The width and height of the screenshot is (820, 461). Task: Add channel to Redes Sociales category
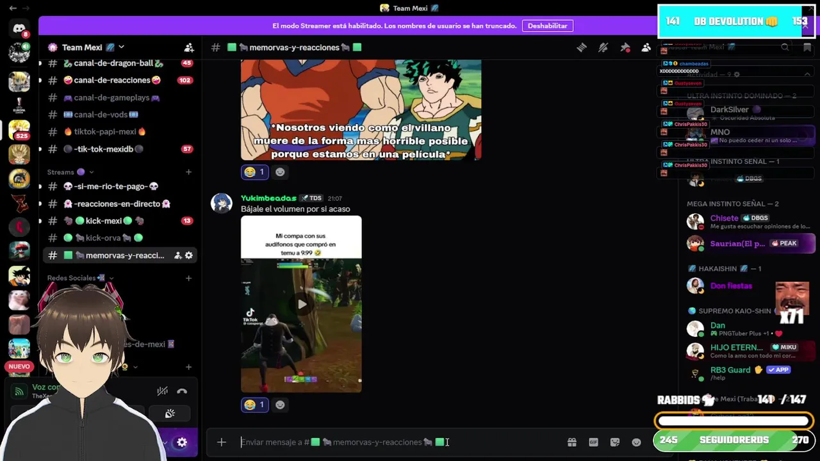[x=188, y=279]
